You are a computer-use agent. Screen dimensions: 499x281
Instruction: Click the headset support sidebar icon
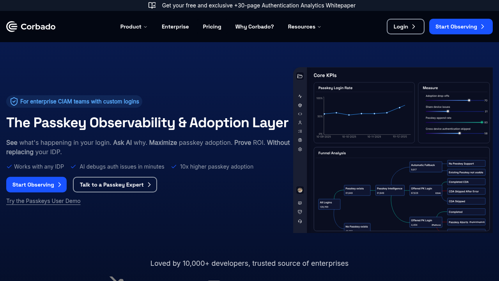coord(300,221)
